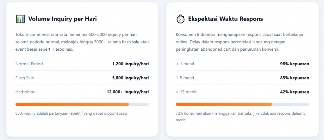Select the Harbolnas row label
The image size is (324, 140).
25,92
